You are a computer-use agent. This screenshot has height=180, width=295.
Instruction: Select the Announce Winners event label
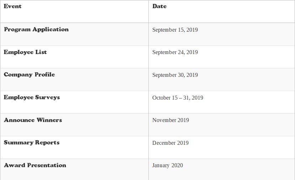coord(33,120)
